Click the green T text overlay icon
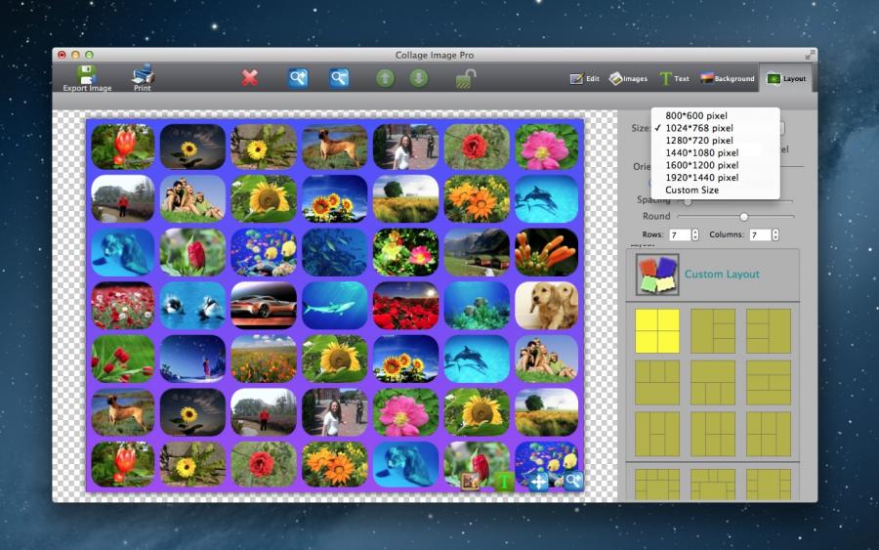This screenshot has height=550, width=879. point(504,481)
